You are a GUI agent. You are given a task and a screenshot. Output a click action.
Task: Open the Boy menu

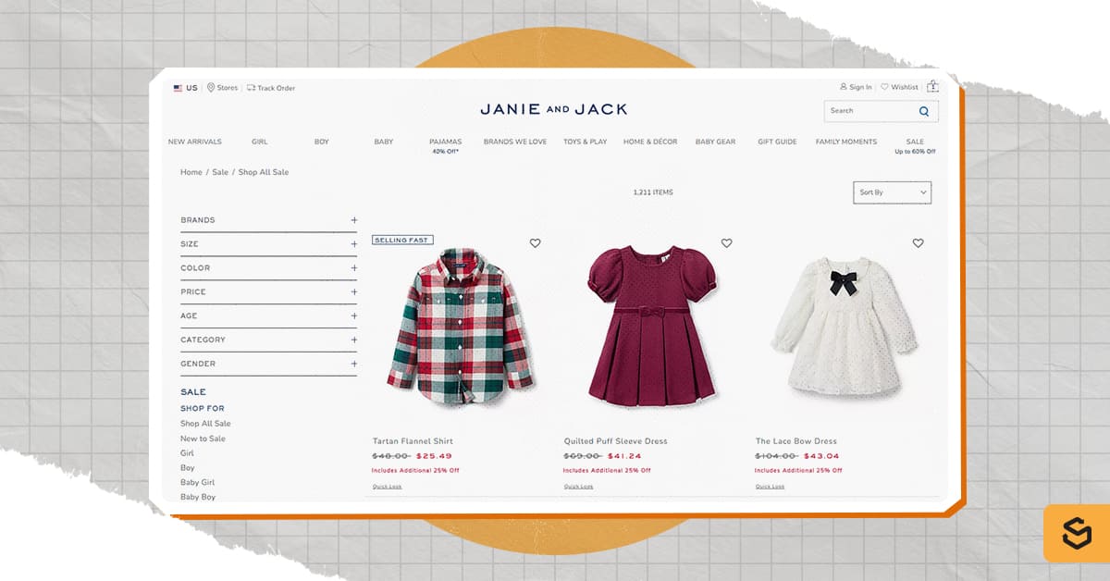coord(321,142)
